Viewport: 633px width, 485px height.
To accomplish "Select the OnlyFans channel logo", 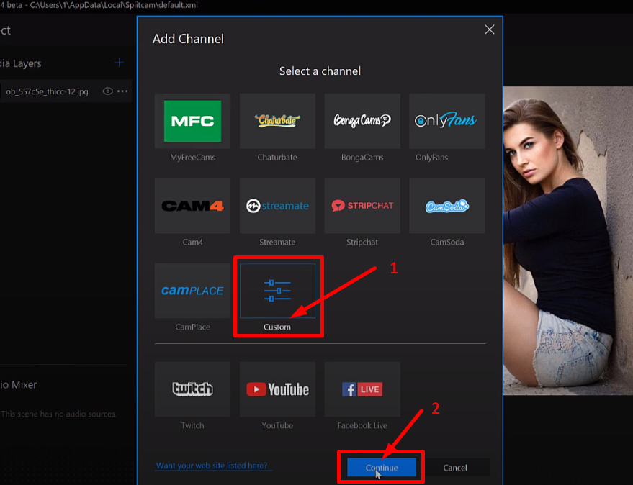I will [x=446, y=120].
